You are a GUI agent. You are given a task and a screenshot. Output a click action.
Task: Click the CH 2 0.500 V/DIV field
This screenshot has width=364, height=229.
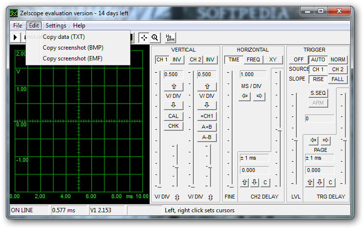tap(207, 74)
